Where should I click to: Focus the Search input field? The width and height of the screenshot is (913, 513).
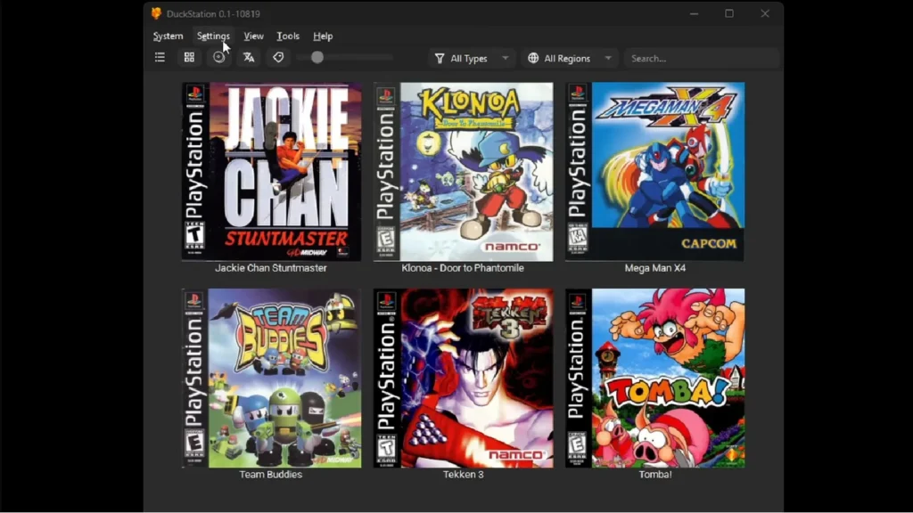pos(701,58)
